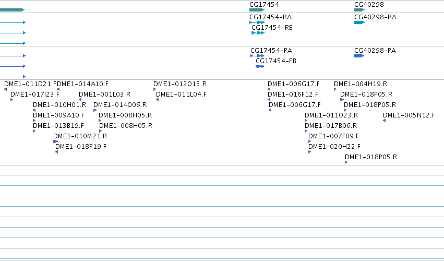Click the CG17454-PB protein glyph
The height and width of the screenshot is (261, 444).
coord(260,66)
